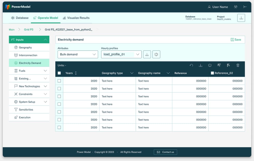Screen dimensions: 254x161
Task: Click the table toolbar download icon
Action: point(201,65)
